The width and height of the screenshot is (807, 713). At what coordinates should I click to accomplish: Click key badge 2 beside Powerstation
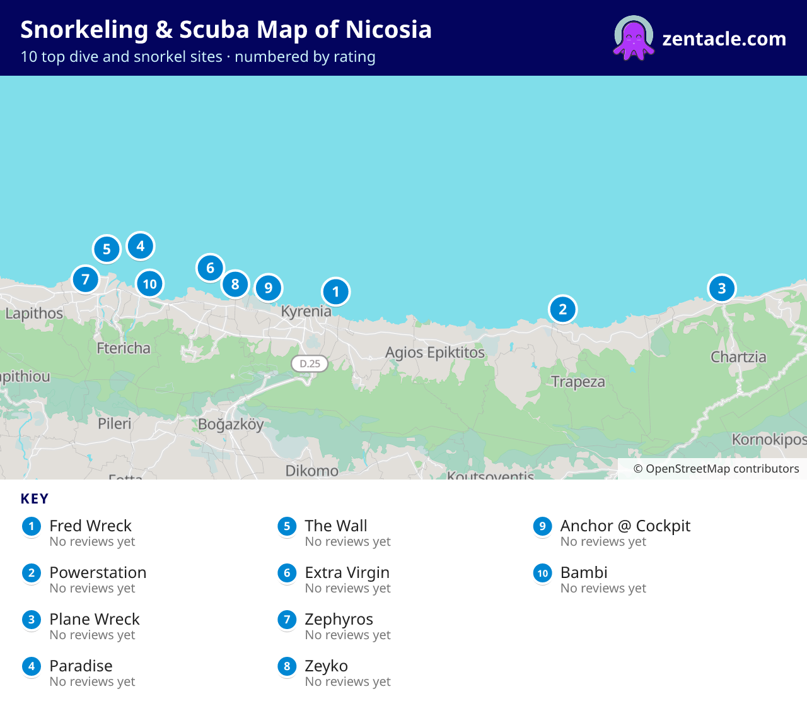click(32, 573)
